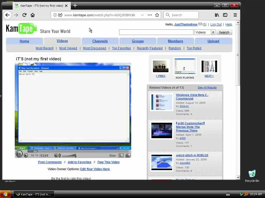Click the page scrollbar down arrow

pos(238,177)
